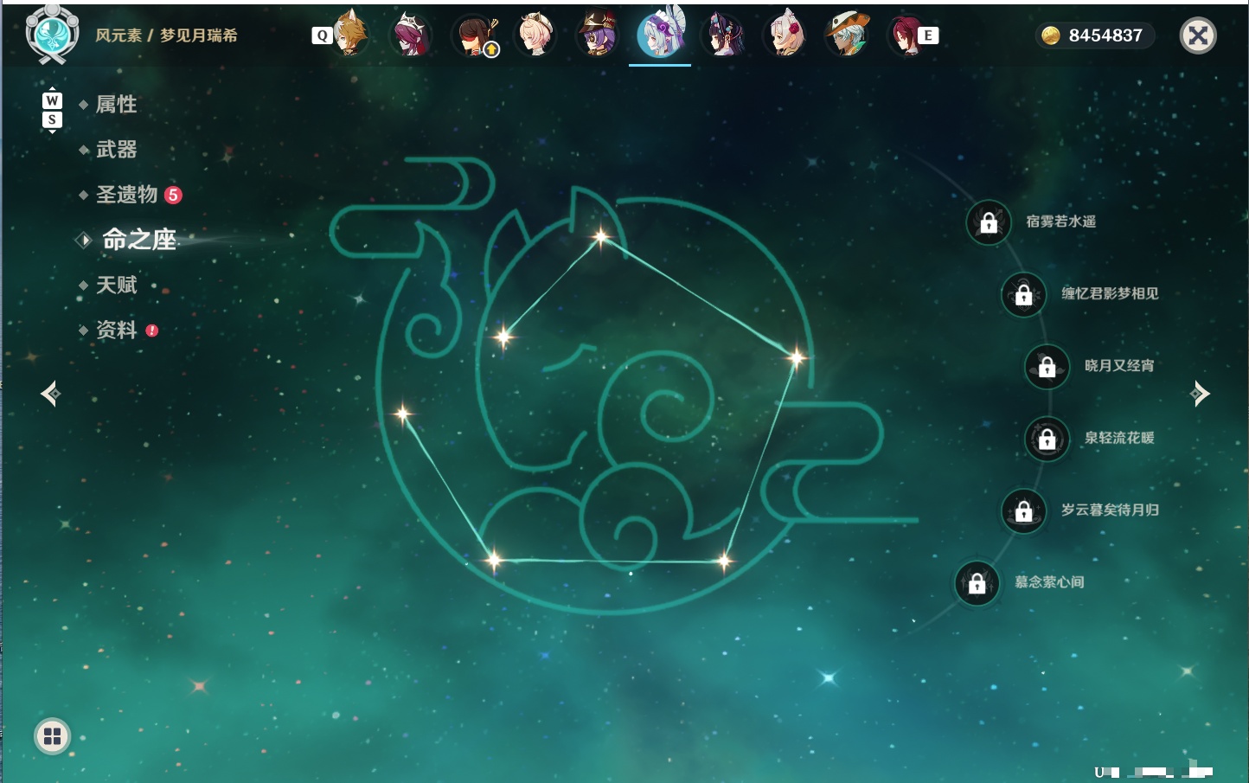Click the lock icon beside 宿雾若水遥

(989, 223)
